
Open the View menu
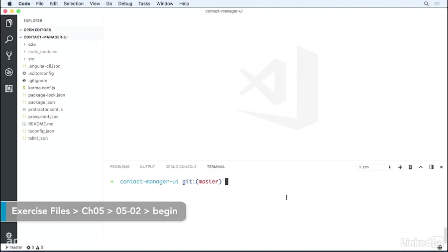pos(95,3)
